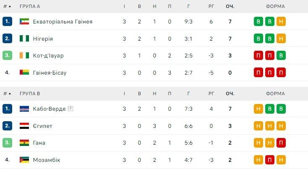Click Гвінея-Бісау's first red П form badge
The image size is (308, 169).
point(258,73)
